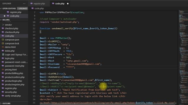Open checkout4.php in the file tree
This screenshot has height=105, width=188.
(x=12, y=32)
